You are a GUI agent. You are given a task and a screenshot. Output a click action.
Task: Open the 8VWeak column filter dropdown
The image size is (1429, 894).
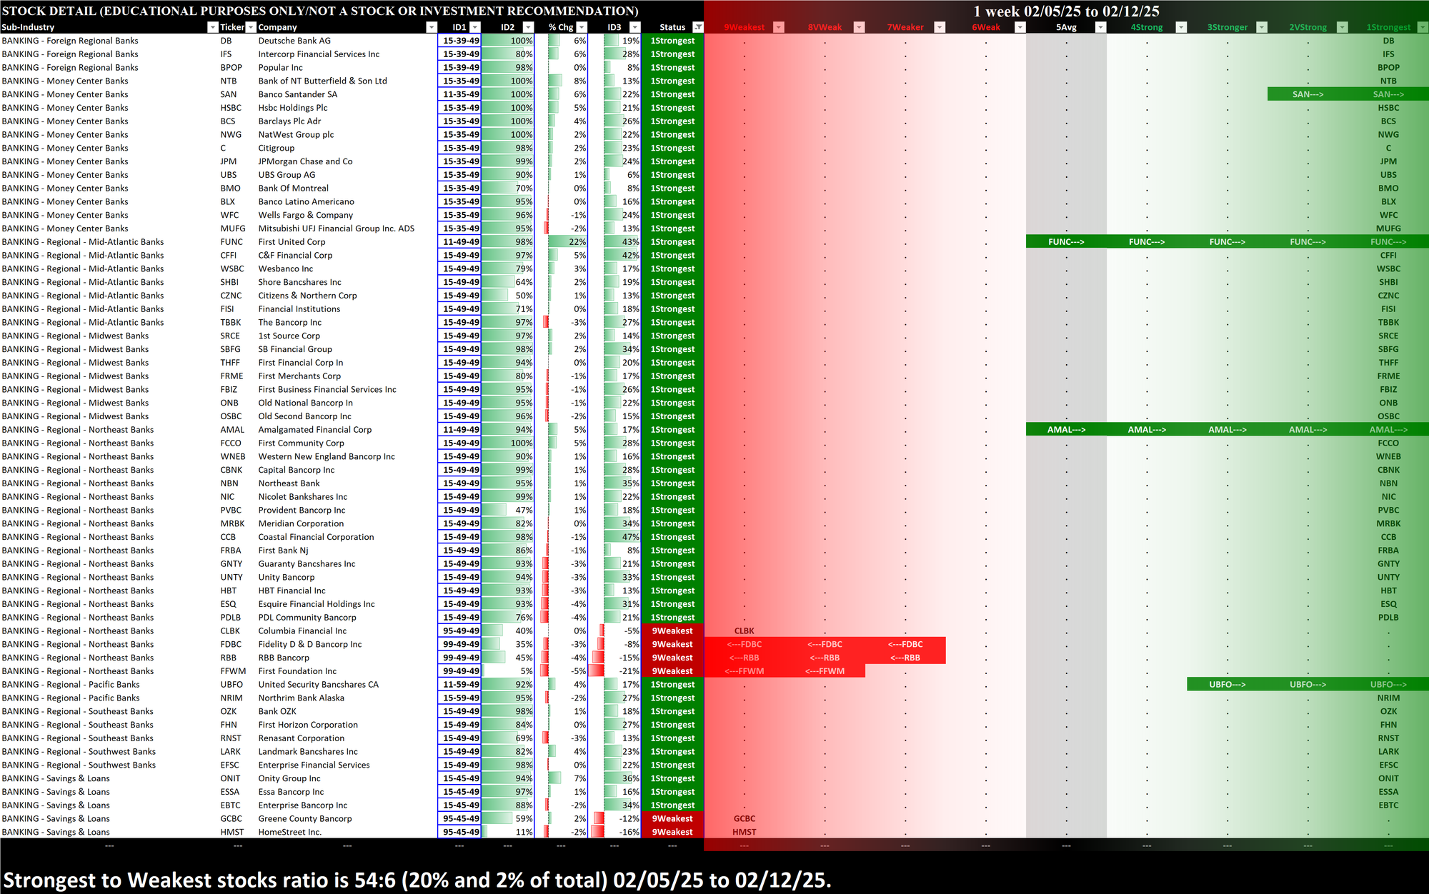tap(860, 27)
